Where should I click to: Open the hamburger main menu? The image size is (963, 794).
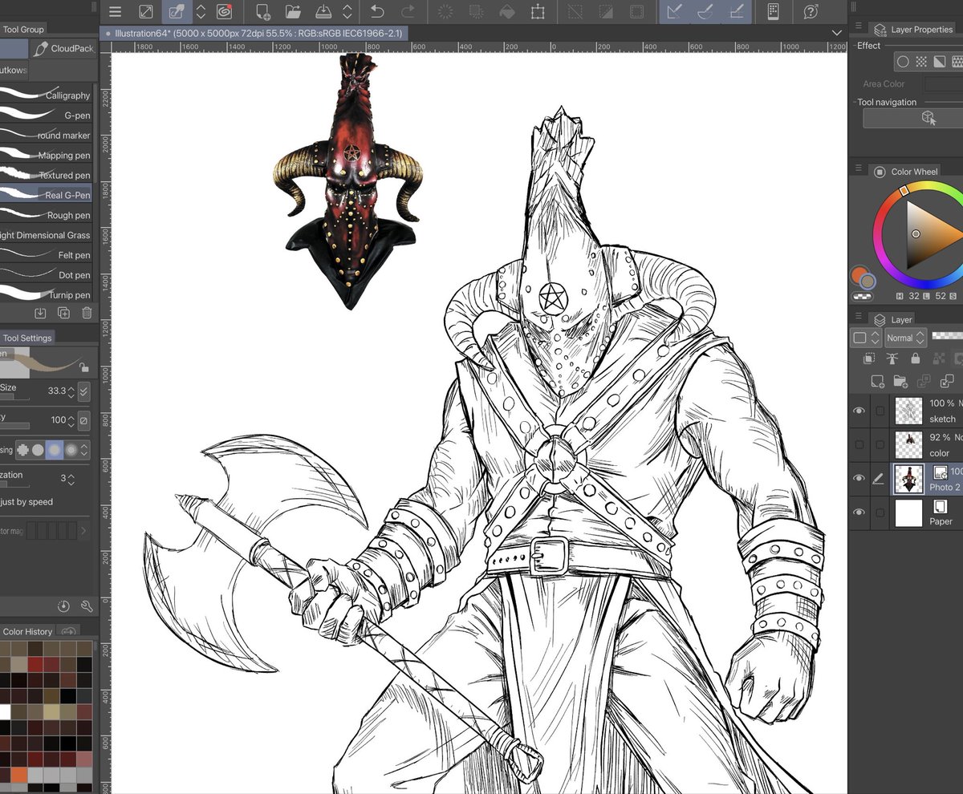click(116, 11)
